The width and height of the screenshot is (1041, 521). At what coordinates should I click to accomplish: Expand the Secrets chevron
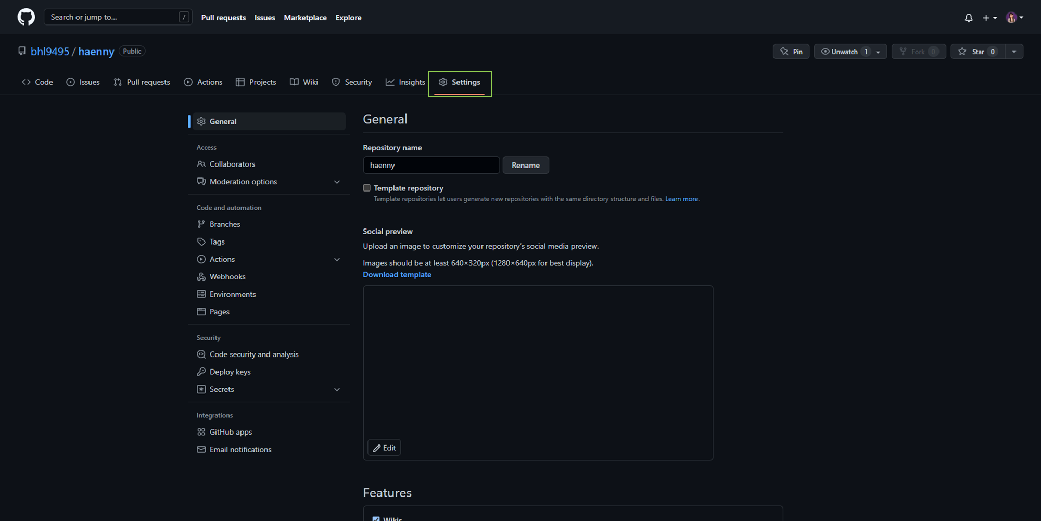click(x=337, y=389)
